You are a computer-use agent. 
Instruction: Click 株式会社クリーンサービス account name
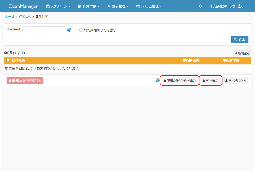click(226, 6)
